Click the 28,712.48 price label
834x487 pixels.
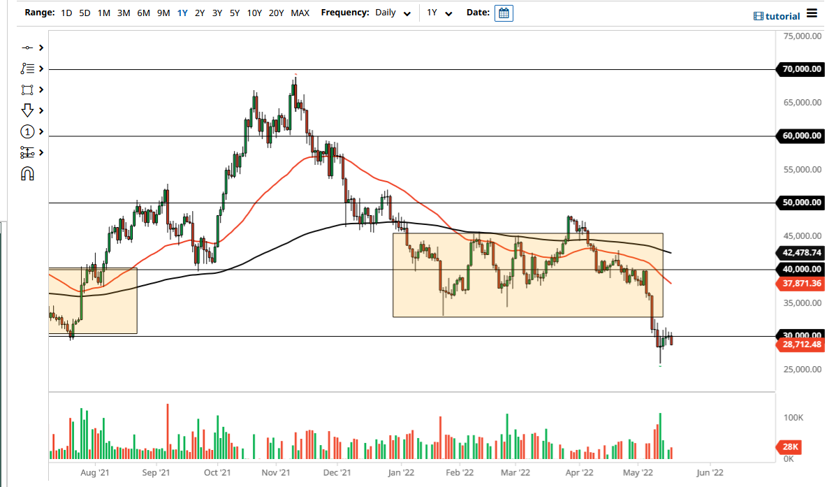[x=802, y=344]
